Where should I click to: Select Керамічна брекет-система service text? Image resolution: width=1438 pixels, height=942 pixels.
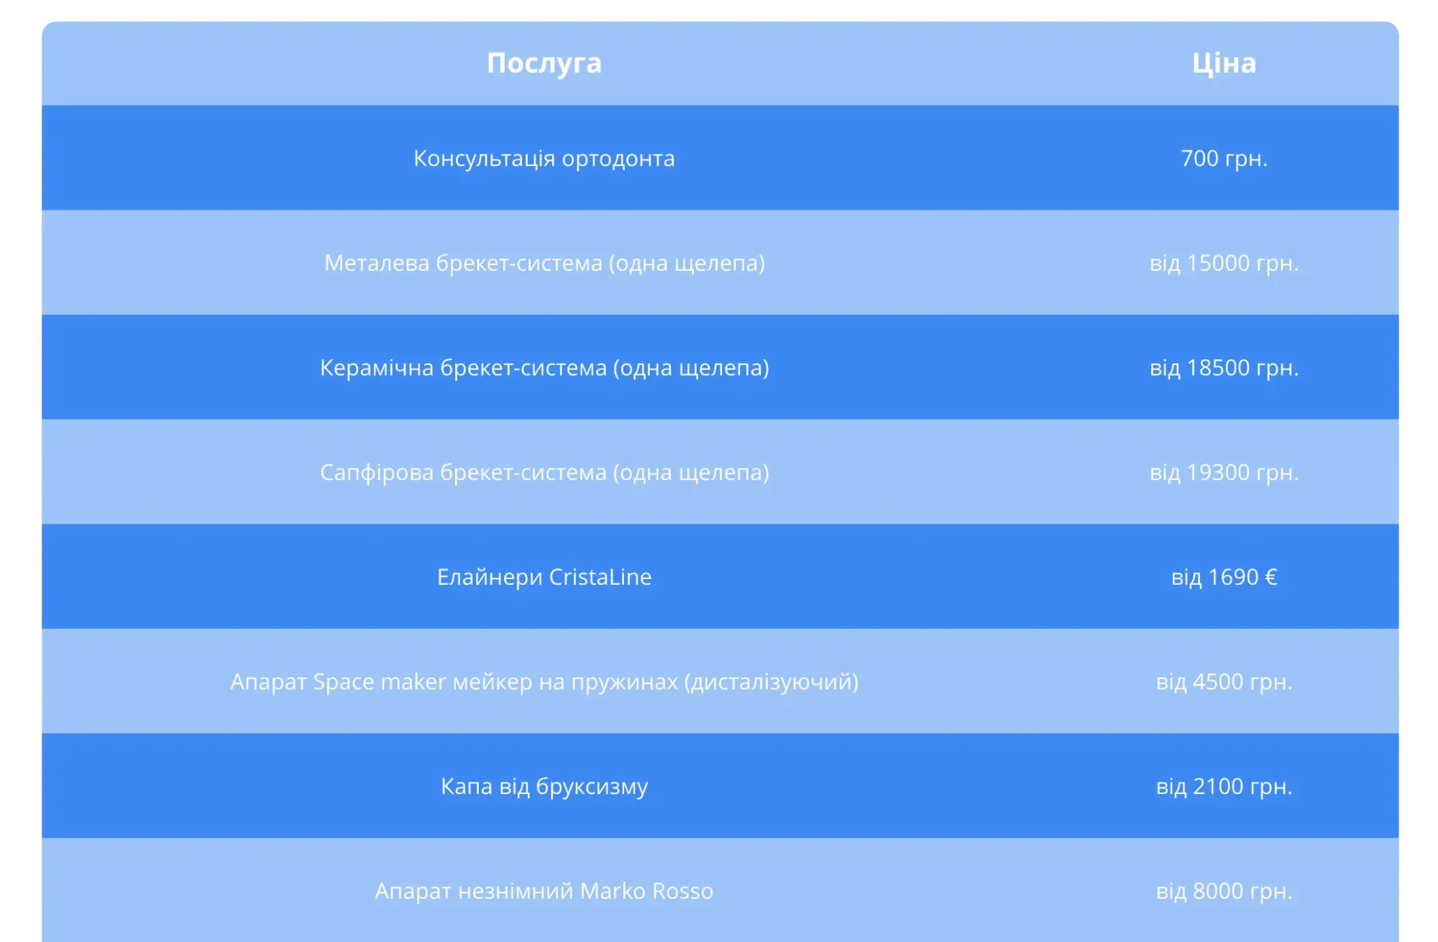[x=544, y=368]
